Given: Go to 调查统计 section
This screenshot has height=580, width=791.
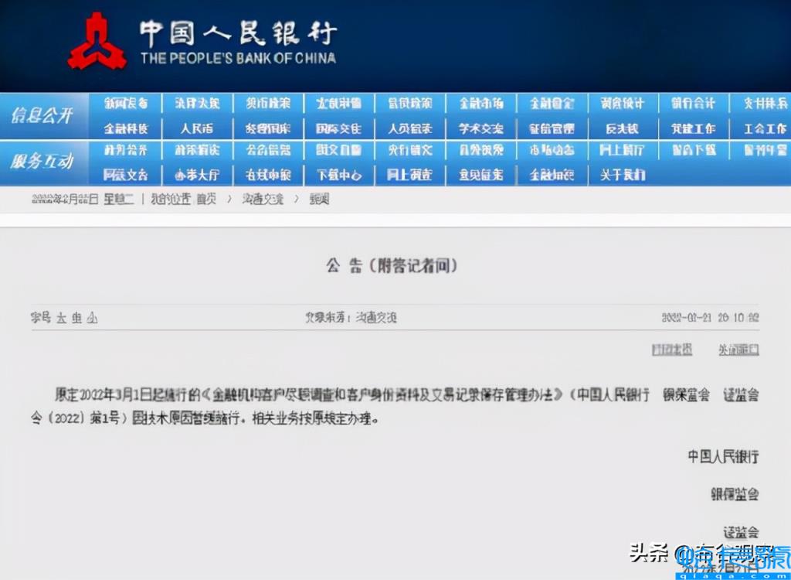Looking at the screenshot, I should (x=623, y=104).
